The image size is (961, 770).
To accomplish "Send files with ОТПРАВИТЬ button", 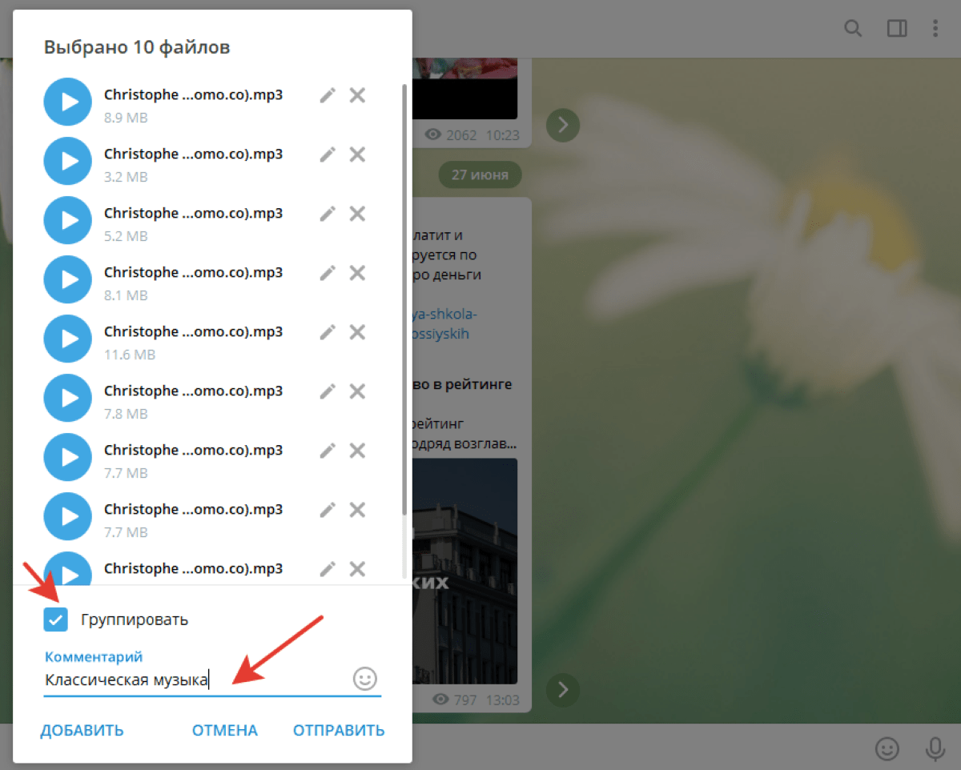I will (x=338, y=730).
